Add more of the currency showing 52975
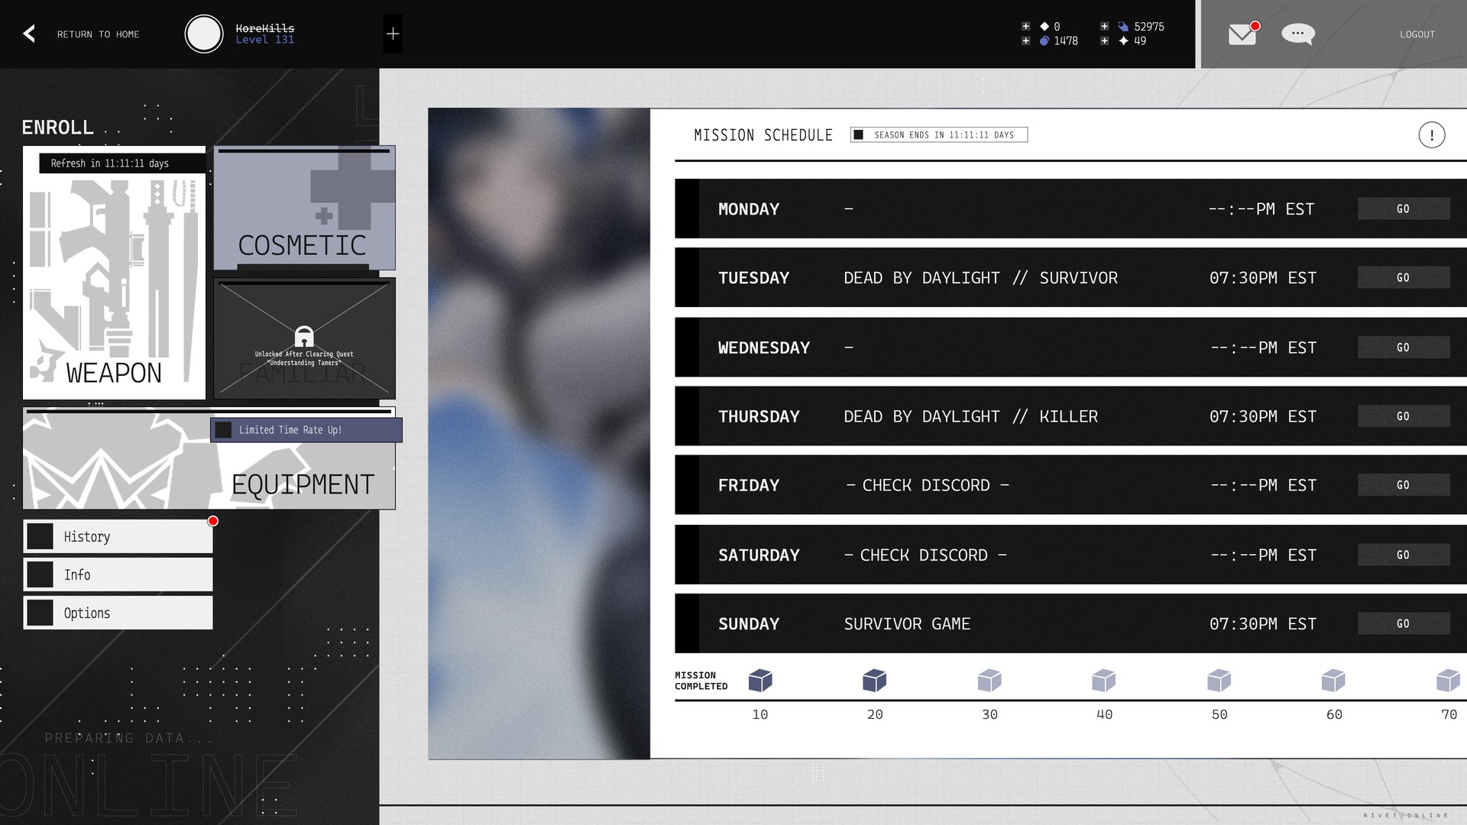Image resolution: width=1467 pixels, height=825 pixels. 1105,26
